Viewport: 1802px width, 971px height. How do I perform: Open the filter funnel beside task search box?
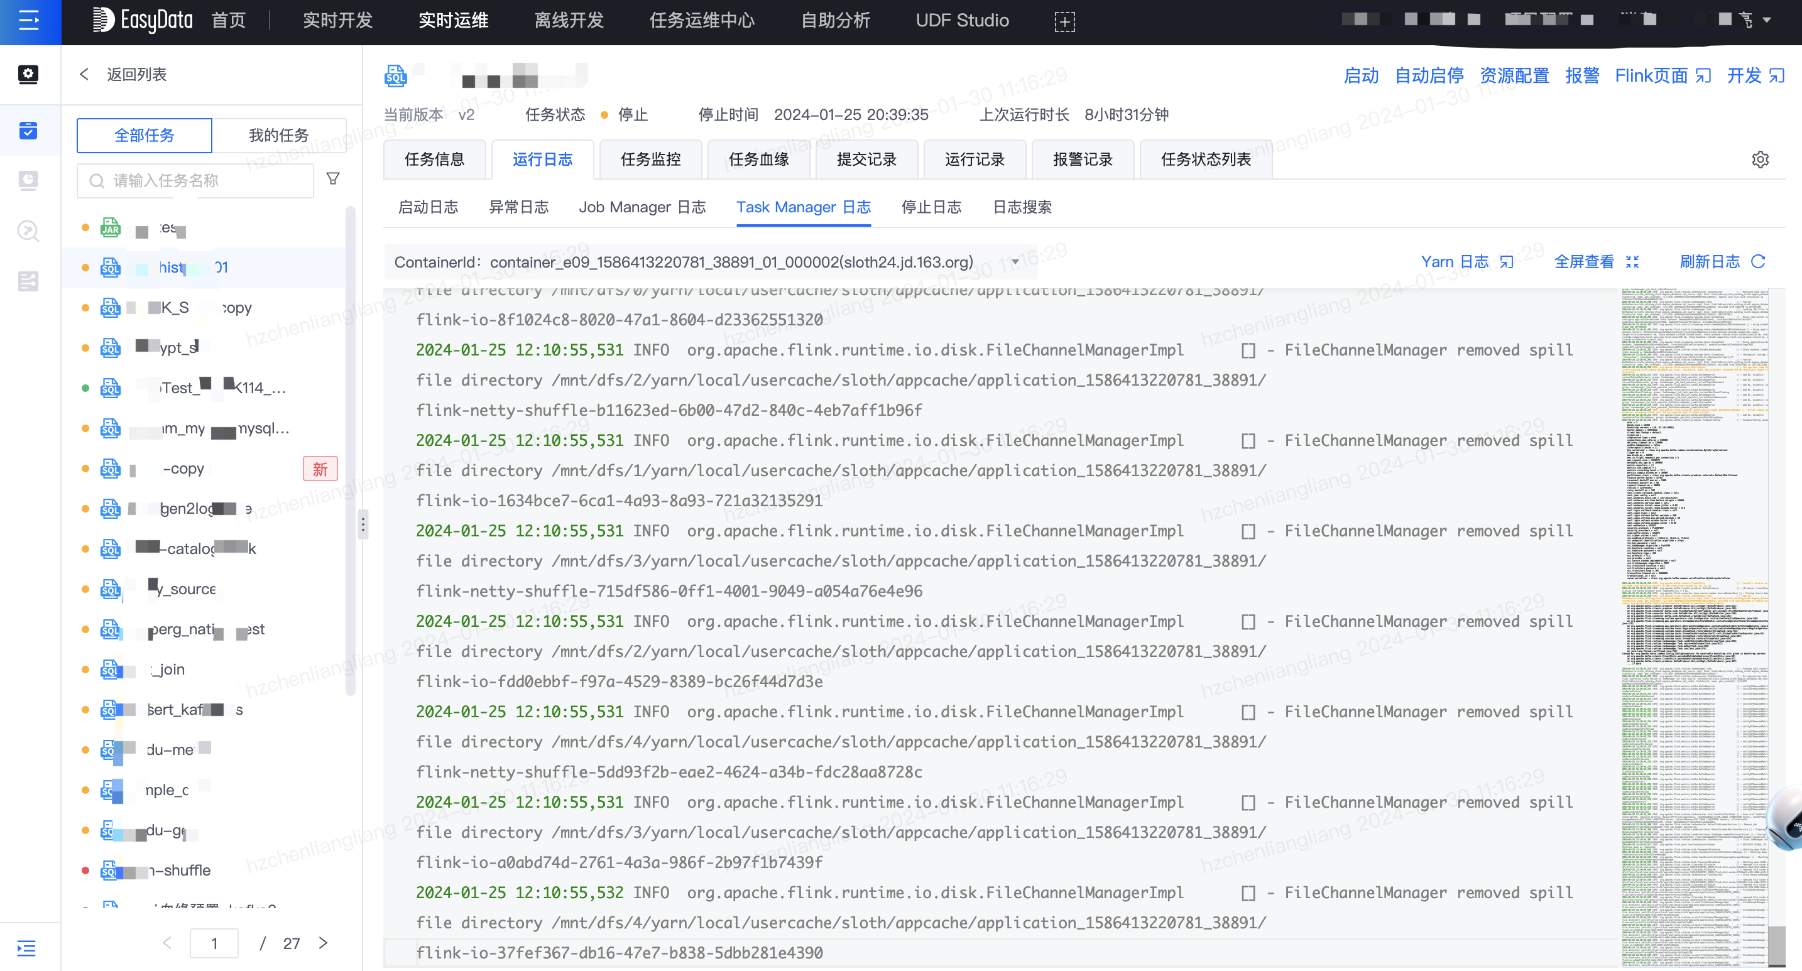coord(334,178)
